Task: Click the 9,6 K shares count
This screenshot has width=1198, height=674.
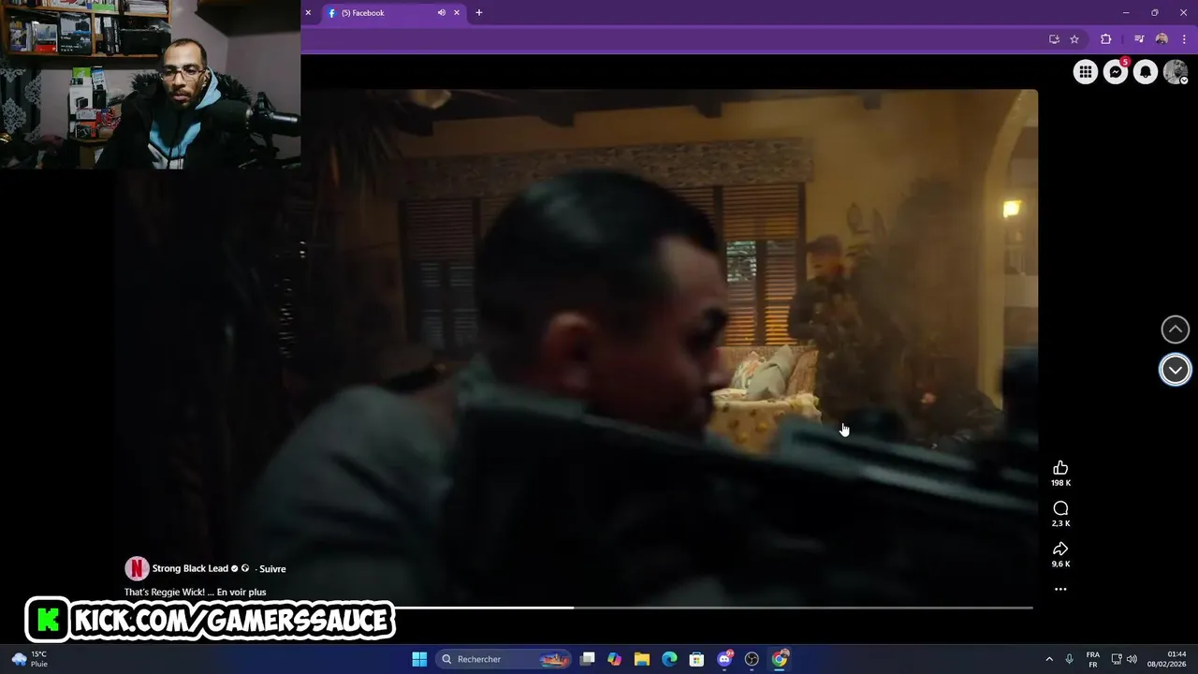Action: 1060,564
